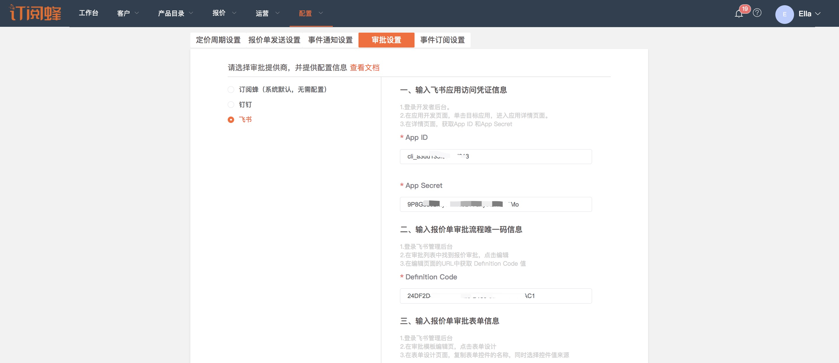Screen dimensions: 839x363
Task: Switch to the 定价周期设置 tab
Action: point(218,40)
